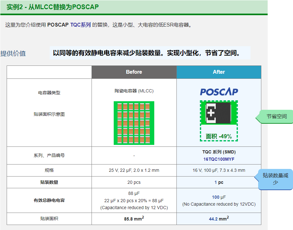This screenshot has height=230, width=293.
Task: Click the 系列、产品编号 row label
Action: (x=49, y=155)
